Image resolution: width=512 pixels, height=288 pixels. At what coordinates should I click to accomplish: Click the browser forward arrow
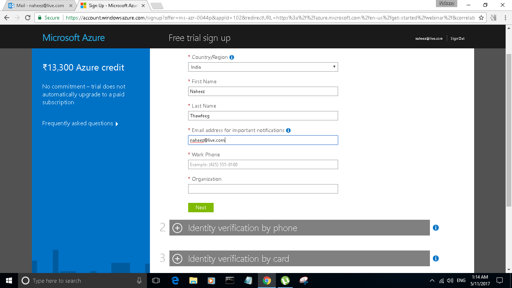click(17, 18)
